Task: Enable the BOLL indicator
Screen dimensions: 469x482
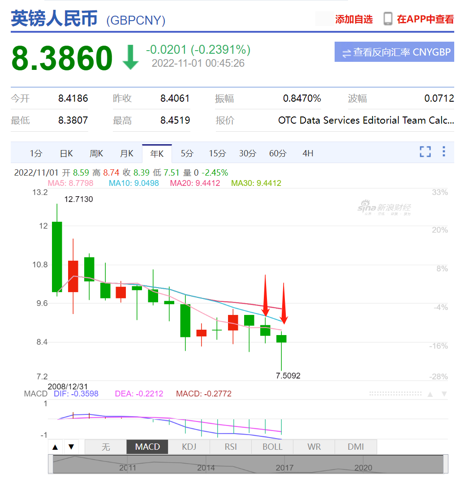Action: 272,447
